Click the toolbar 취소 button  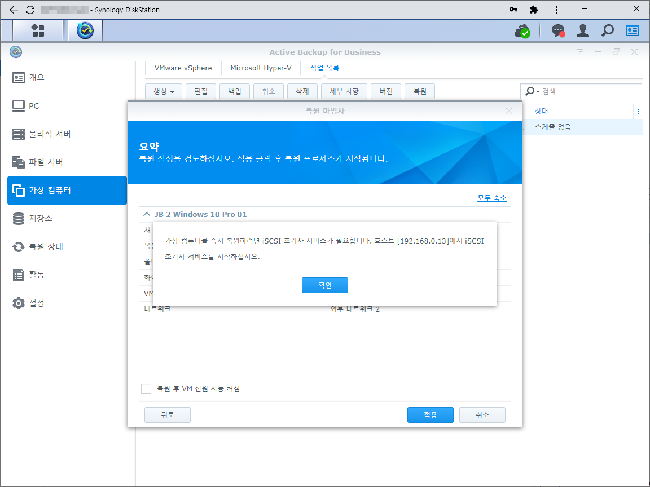(x=269, y=91)
